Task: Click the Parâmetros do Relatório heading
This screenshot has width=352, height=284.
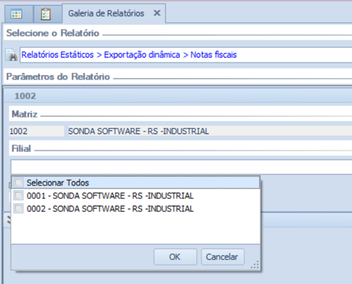Action: coord(58,77)
